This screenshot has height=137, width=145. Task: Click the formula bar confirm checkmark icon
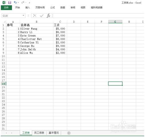click(42, 16)
